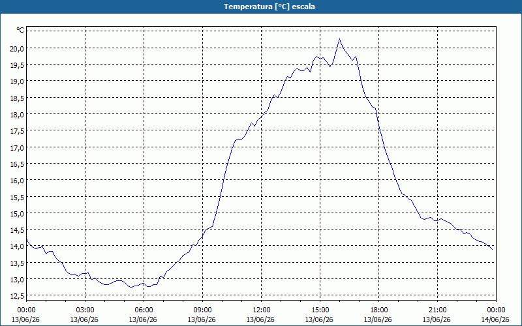Click the 'Temperatura [°C] escala' title bar
Screen dimensions: 522x326
click(261, 7)
